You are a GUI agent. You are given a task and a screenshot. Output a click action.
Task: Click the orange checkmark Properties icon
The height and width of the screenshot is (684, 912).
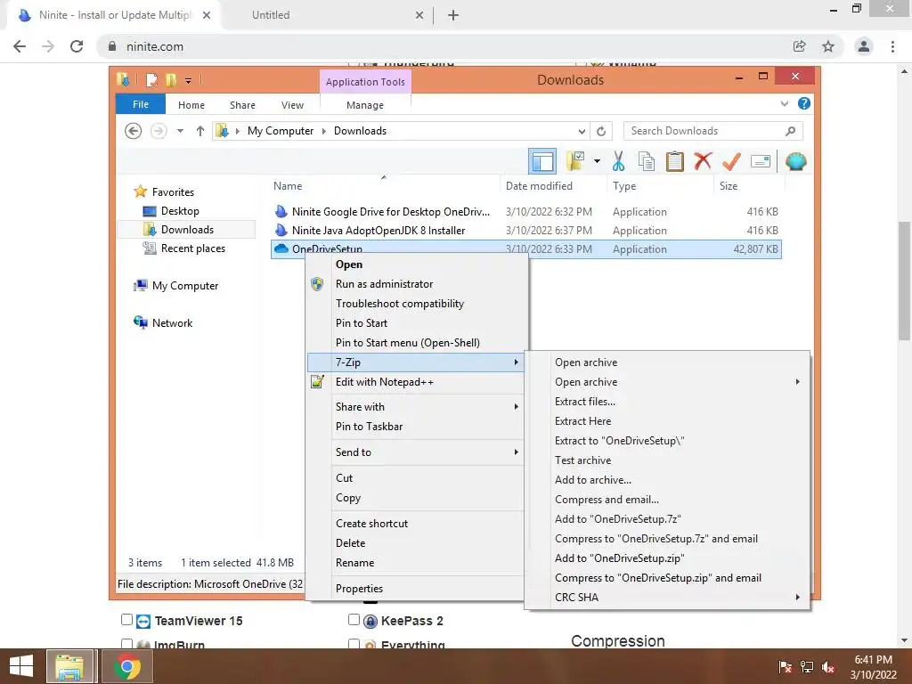(731, 161)
